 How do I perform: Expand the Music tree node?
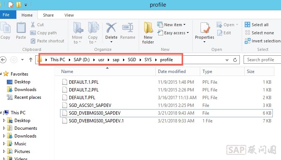pos(4,144)
